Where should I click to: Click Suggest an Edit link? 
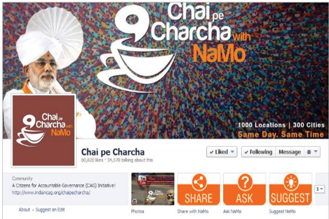click(50, 210)
